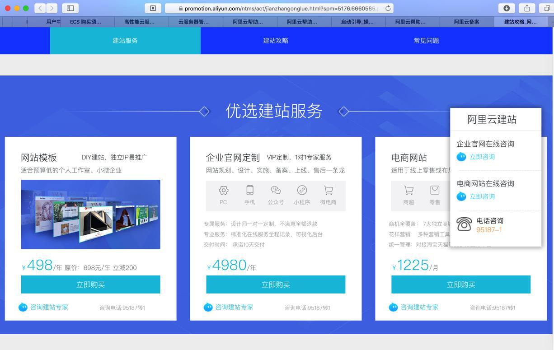The image size is (554, 350).
Task: Click 咨询电话:95187转1 in 企业官网定制 card
Action: pos(307,308)
